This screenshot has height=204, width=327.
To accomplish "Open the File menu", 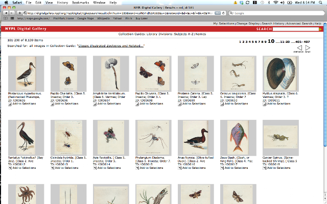I will (x=29, y=3).
